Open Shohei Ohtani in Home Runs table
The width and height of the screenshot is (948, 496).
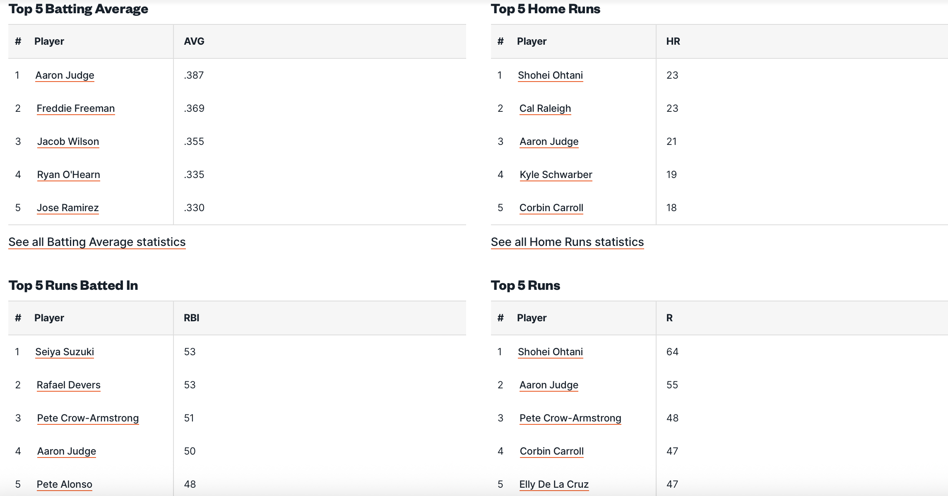click(550, 75)
